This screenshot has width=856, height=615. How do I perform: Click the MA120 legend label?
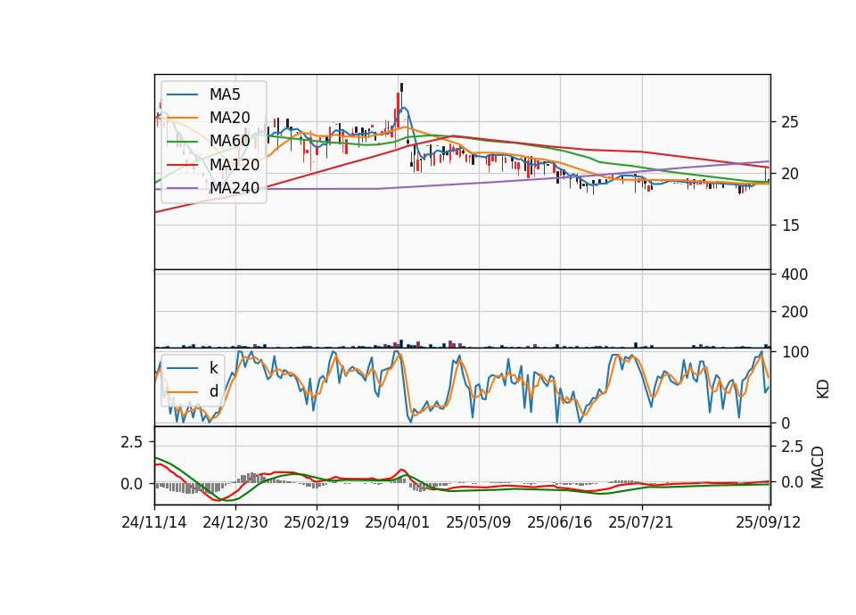click(x=235, y=164)
